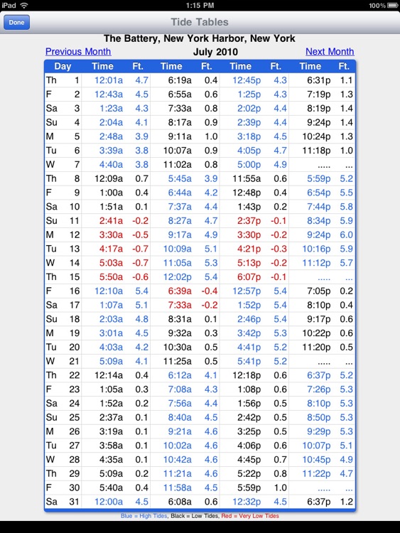Go to Next Month link
The image size is (400, 533).
(330, 52)
